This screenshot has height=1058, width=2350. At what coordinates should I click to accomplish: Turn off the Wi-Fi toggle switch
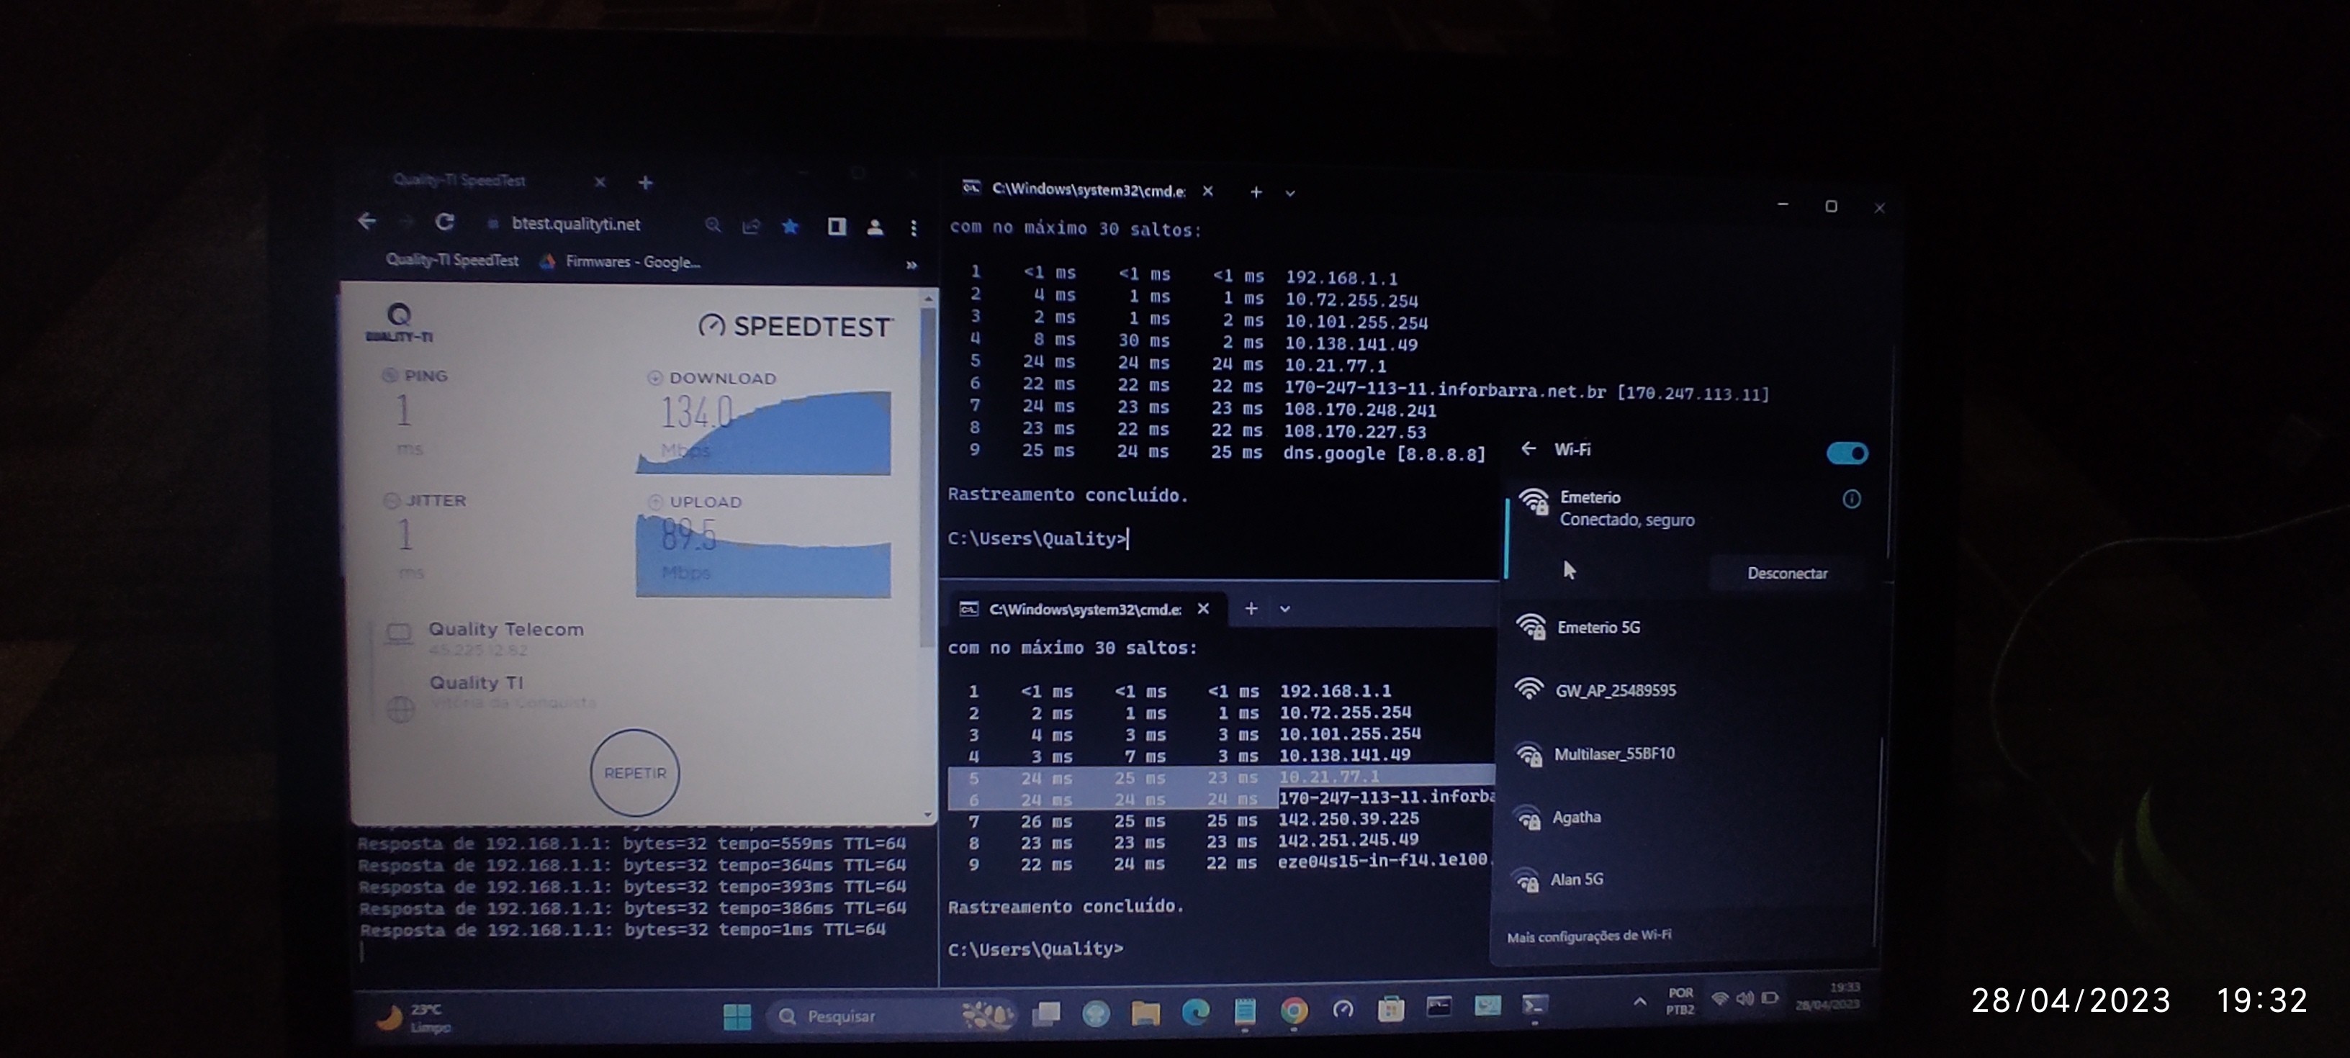pos(1847,453)
